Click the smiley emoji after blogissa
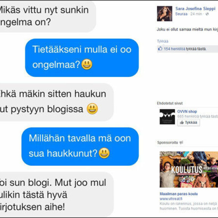The width and height of the screenshot is (218, 218). point(92,109)
